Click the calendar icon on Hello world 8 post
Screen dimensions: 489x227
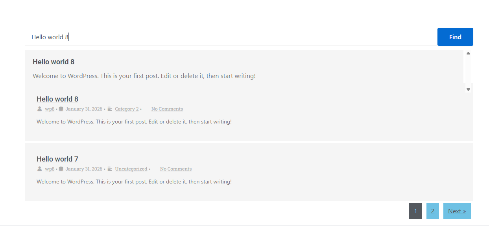click(x=61, y=109)
